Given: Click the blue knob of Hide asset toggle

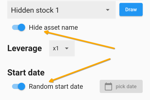Looking at the screenshot, I should (x=22, y=27).
